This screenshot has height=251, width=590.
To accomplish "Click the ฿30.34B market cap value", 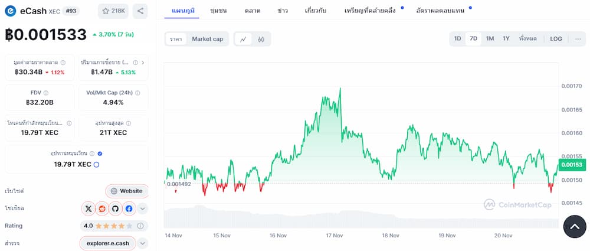I will coord(29,73).
